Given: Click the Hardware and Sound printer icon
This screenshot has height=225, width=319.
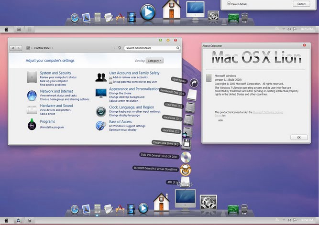Looking at the screenshot, I should pyautogui.click(x=32, y=110).
